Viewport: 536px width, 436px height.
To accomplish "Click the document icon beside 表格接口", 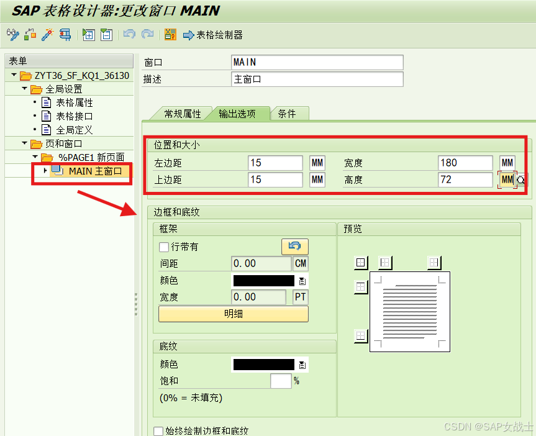I will tap(46, 116).
